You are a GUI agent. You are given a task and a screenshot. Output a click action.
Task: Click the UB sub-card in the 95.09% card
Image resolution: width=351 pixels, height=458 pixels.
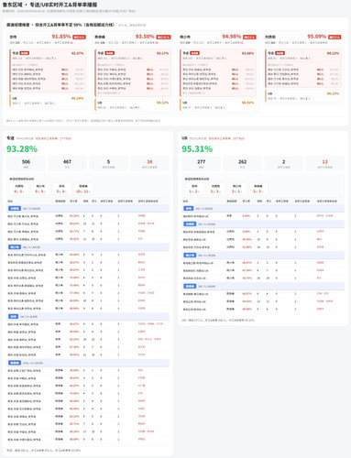pyautogui.click(x=304, y=96)
